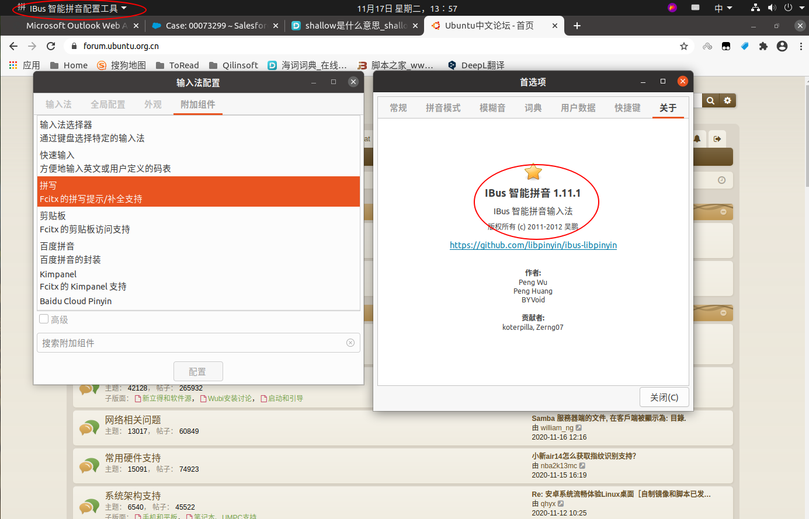Go forward in Chrome browser
Viewport: 809px width, 519px height.
pos(32,46)
